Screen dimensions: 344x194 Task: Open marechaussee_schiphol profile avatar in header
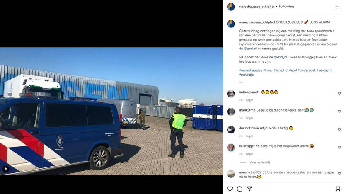click(231, 7)
